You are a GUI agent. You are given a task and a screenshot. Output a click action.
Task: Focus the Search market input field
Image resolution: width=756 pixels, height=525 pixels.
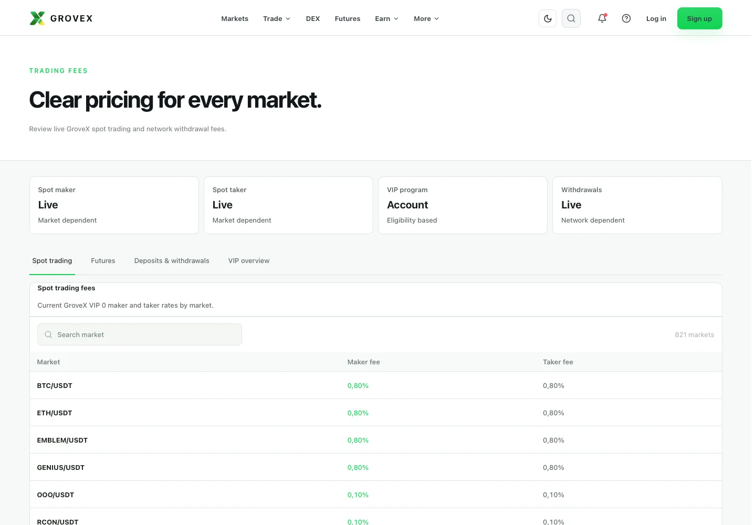pos(140,334)
